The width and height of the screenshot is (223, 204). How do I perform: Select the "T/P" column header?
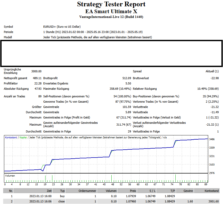(x=171, y=191)
